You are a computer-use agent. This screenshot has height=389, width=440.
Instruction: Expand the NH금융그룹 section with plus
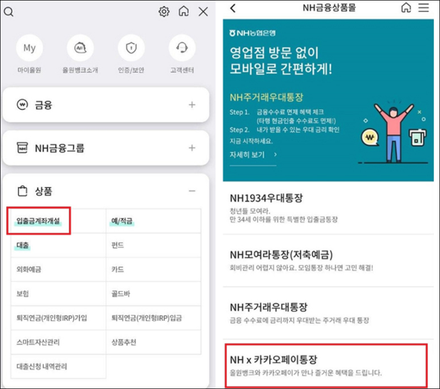(192, 148)
